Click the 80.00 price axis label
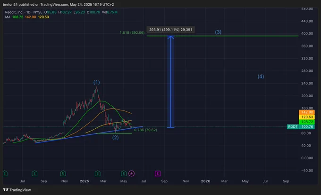 pyautogui.click(x=306, y=133)
